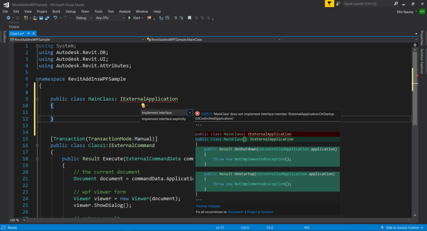This screenshot has width=427, height=231.
Task: Click the Save All toolbar icon
Action: 47,18
